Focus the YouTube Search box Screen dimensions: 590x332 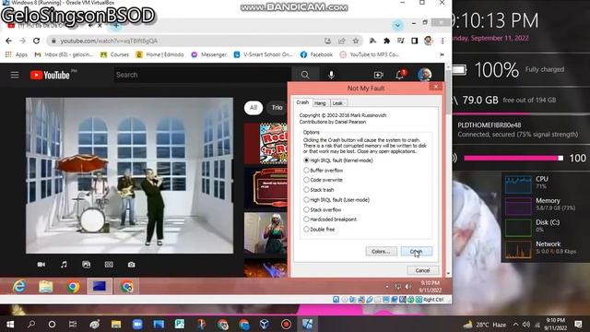(203, 75)
